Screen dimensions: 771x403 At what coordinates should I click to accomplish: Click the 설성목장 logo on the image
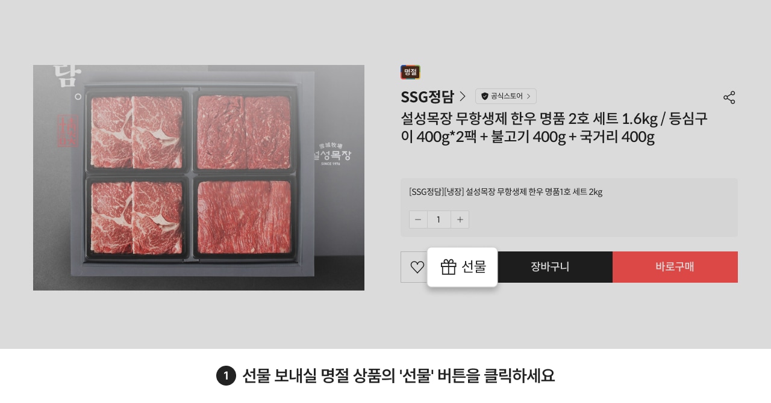click(331, 155)
